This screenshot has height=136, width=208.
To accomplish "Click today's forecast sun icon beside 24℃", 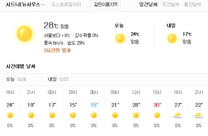I will tap(120, 38).
